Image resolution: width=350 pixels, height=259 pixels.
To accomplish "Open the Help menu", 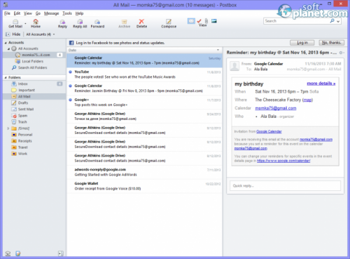I will [79, 13].
